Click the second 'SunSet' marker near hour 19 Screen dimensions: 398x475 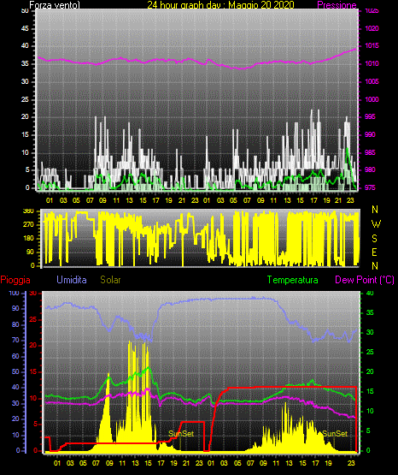coord(335,434)
